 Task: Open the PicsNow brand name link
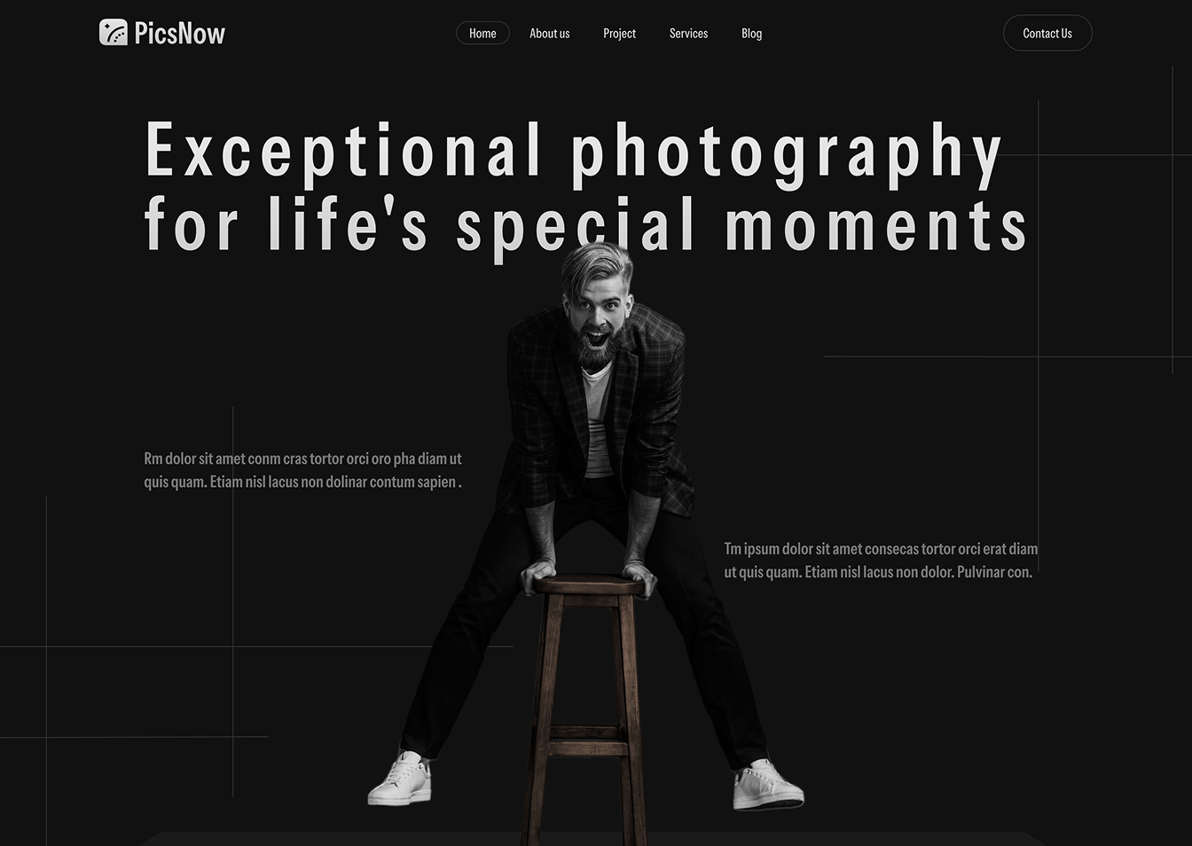(179, 33)
